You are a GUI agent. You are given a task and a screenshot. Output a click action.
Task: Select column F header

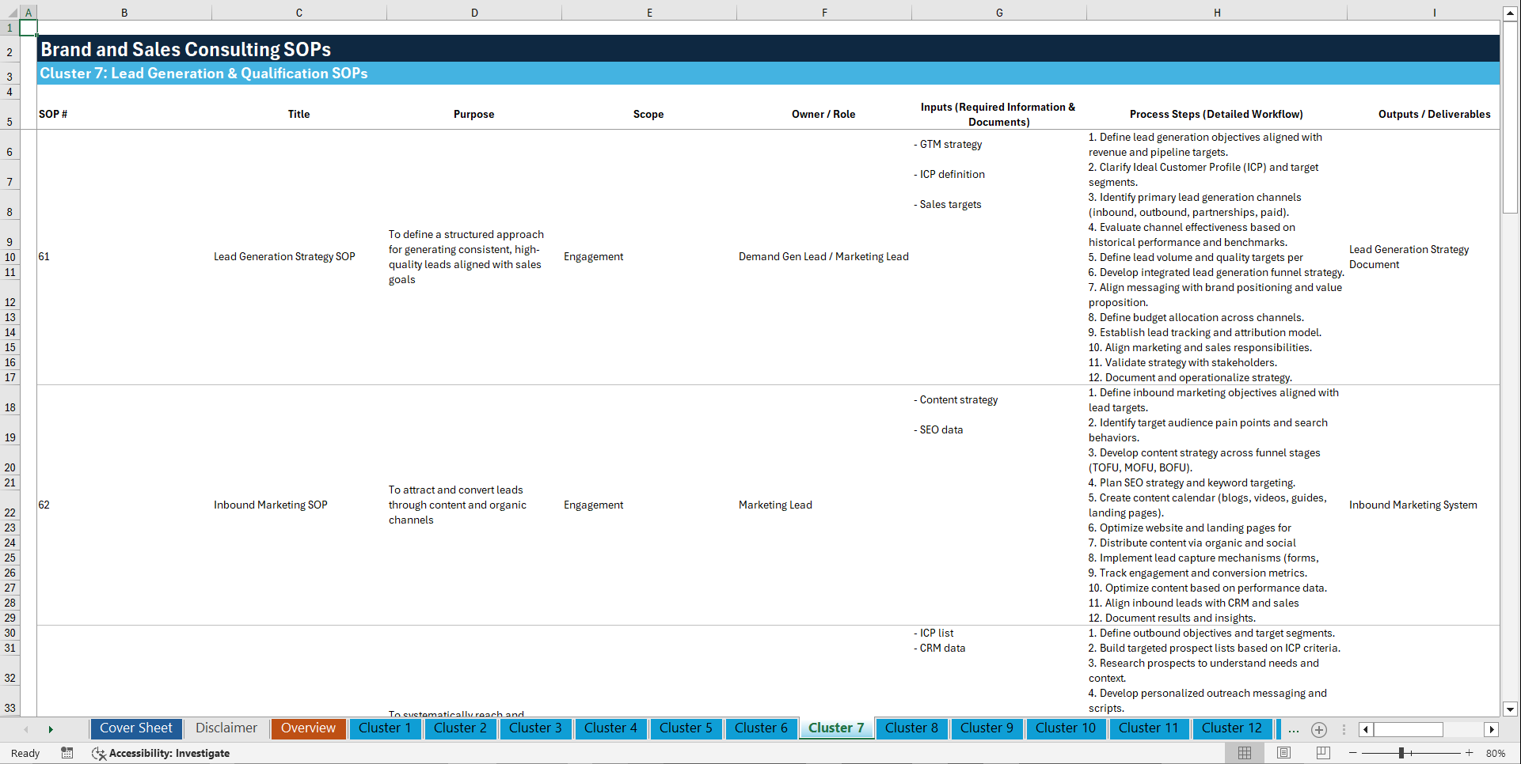[x=824, y=13]
